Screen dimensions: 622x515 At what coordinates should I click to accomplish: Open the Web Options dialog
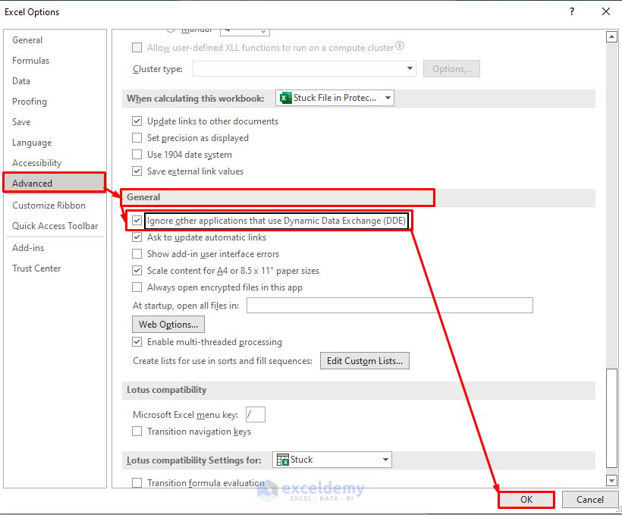tap(168, 324)
